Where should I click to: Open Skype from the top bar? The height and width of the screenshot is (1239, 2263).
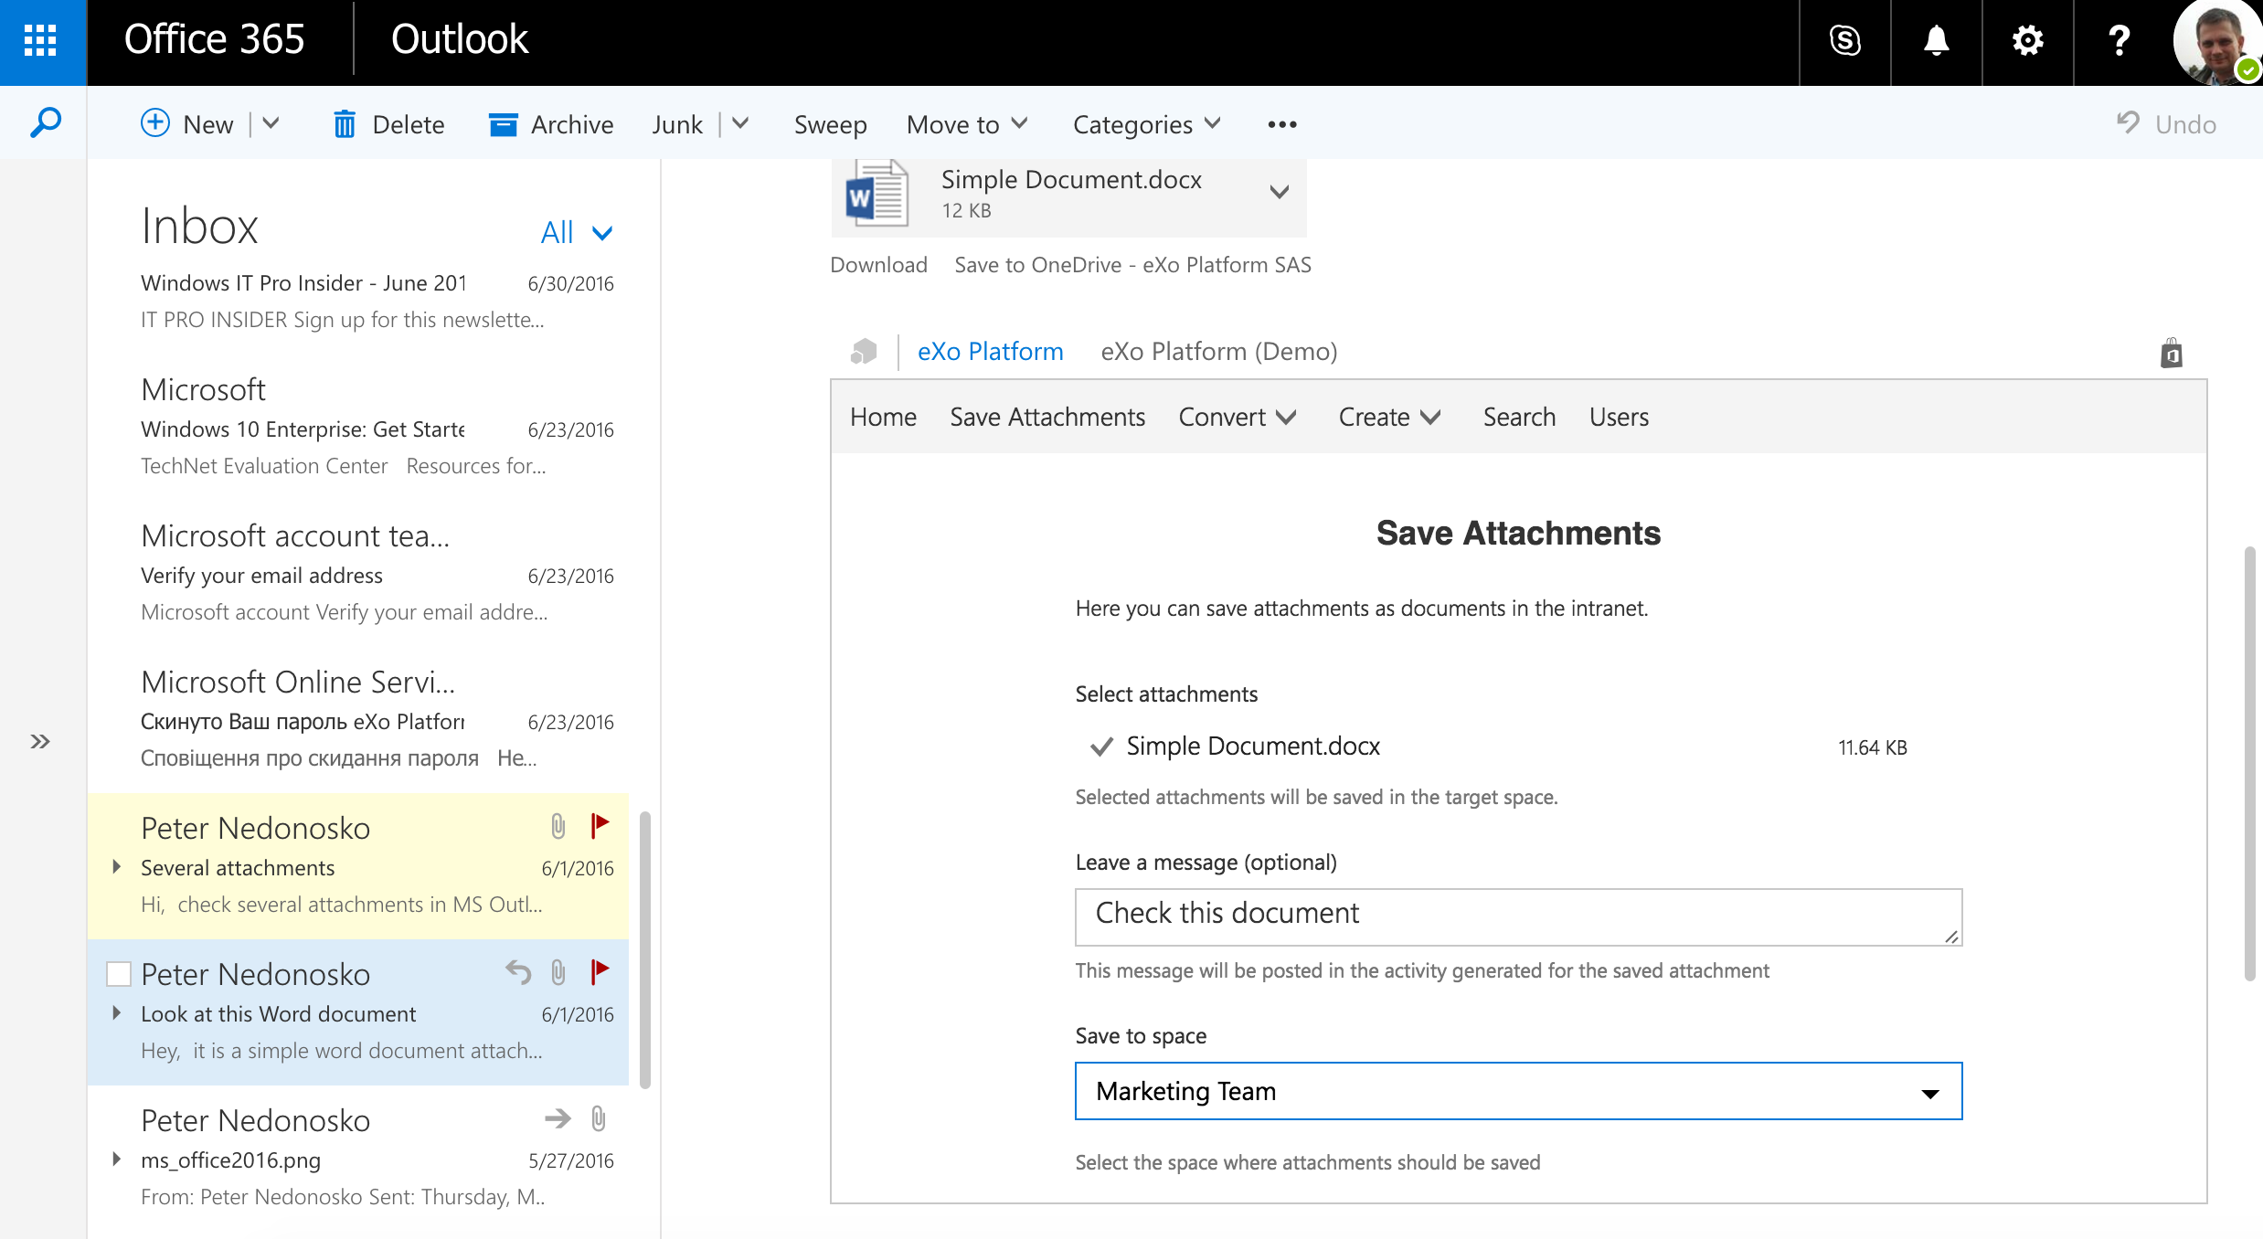point(1844,40)
